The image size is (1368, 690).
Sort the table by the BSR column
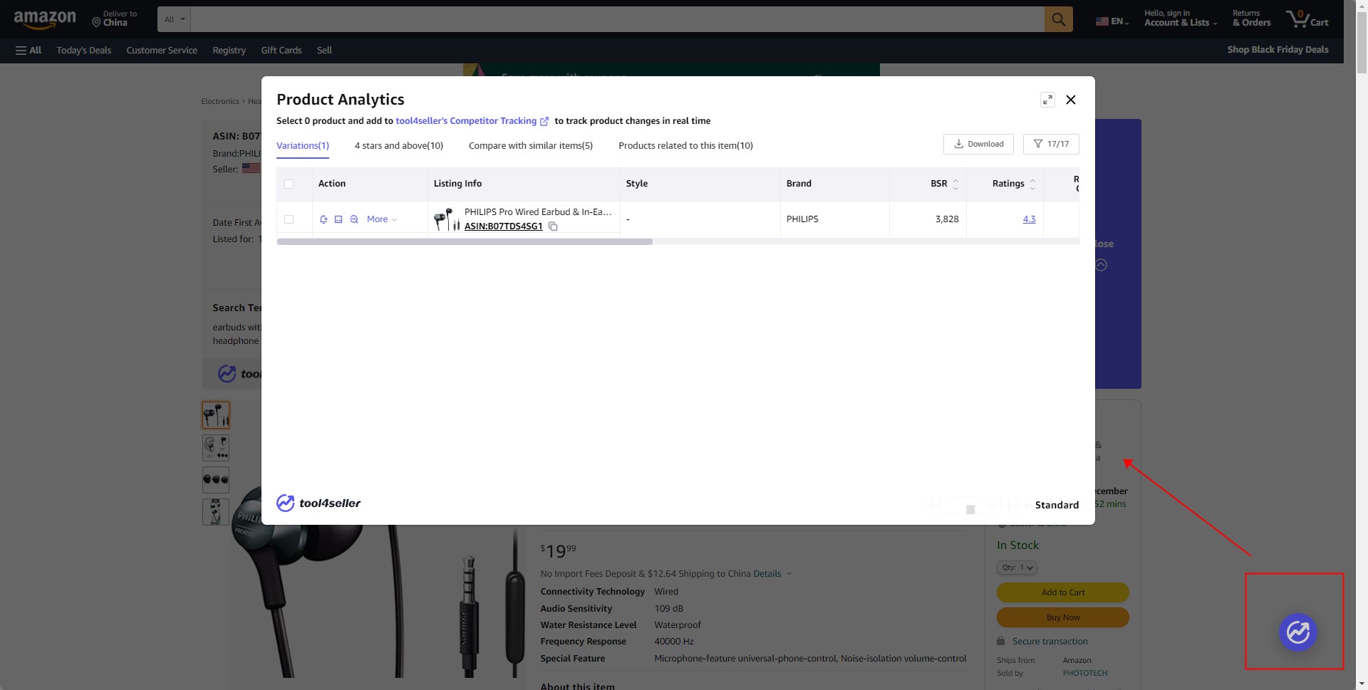pyautogui.click(x=955, y=184)
